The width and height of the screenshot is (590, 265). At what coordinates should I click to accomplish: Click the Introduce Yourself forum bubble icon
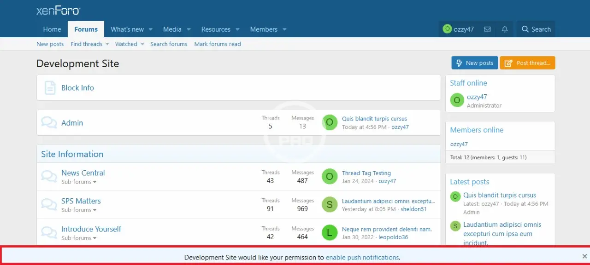pyautogui.click(x=49, y=233)
